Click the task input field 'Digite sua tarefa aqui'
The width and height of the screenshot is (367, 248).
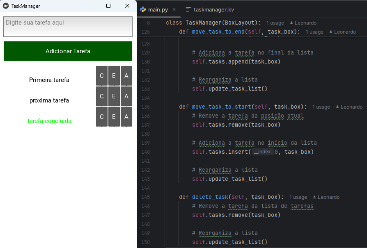pyautogui.click(x=68, y=27)
